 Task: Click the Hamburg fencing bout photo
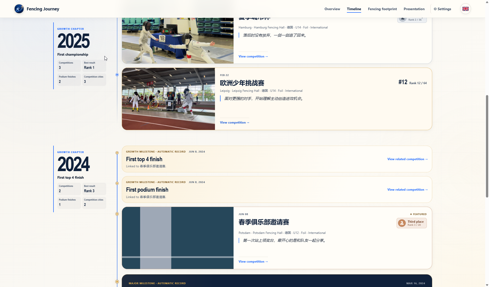click(178, 41)
